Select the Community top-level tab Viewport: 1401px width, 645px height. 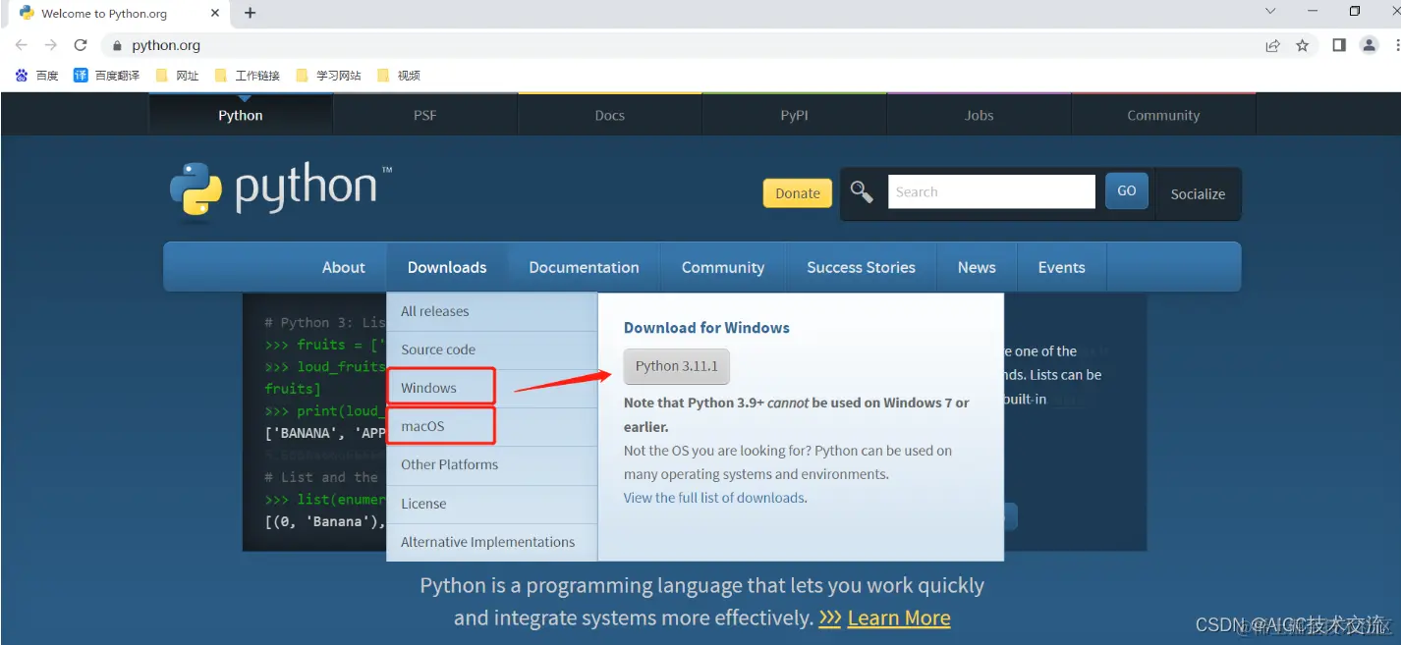(1163, 115)
